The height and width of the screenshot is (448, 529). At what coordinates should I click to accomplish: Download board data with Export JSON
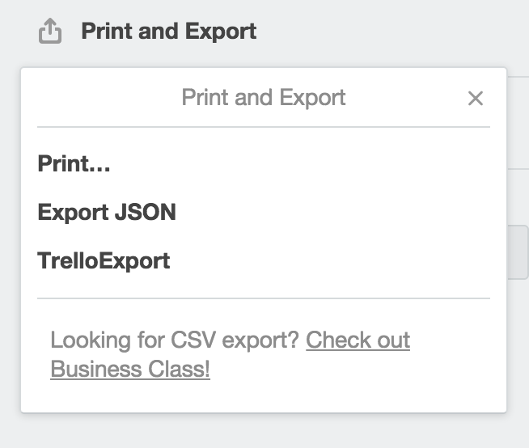pos(107,212)
